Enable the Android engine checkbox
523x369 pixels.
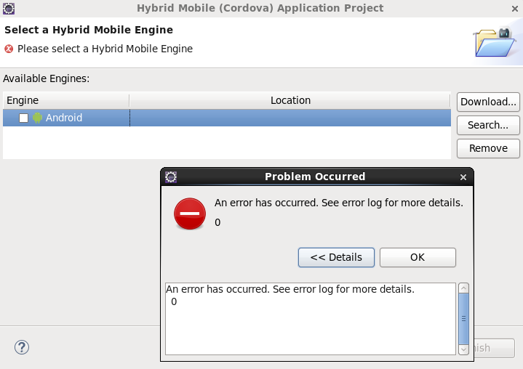(24, 118)
